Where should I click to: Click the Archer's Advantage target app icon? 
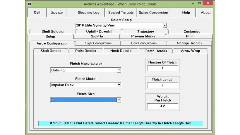click(30, 4)
